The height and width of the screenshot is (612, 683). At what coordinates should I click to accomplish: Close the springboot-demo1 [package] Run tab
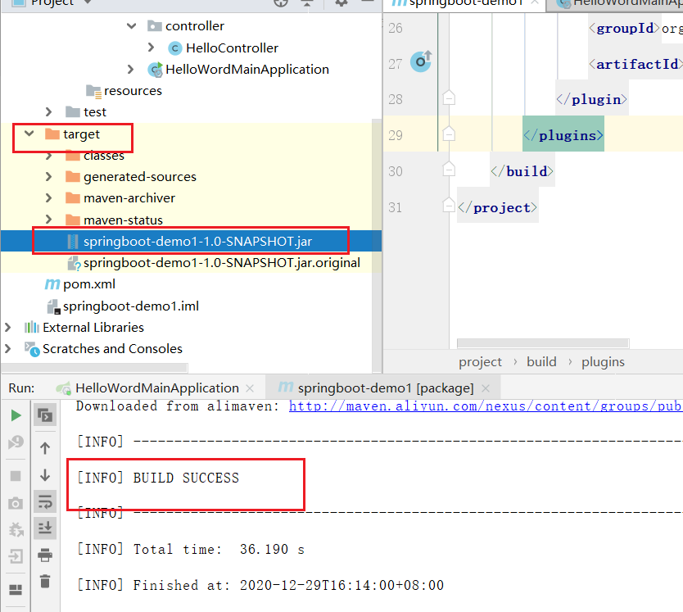click(486, 388)
